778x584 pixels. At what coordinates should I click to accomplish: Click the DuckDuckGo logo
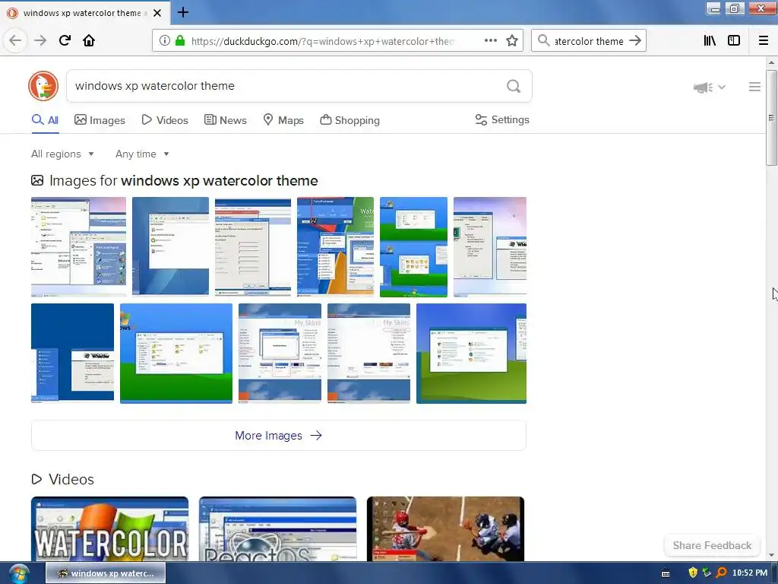pyautogui.click(x=43, y=86)
